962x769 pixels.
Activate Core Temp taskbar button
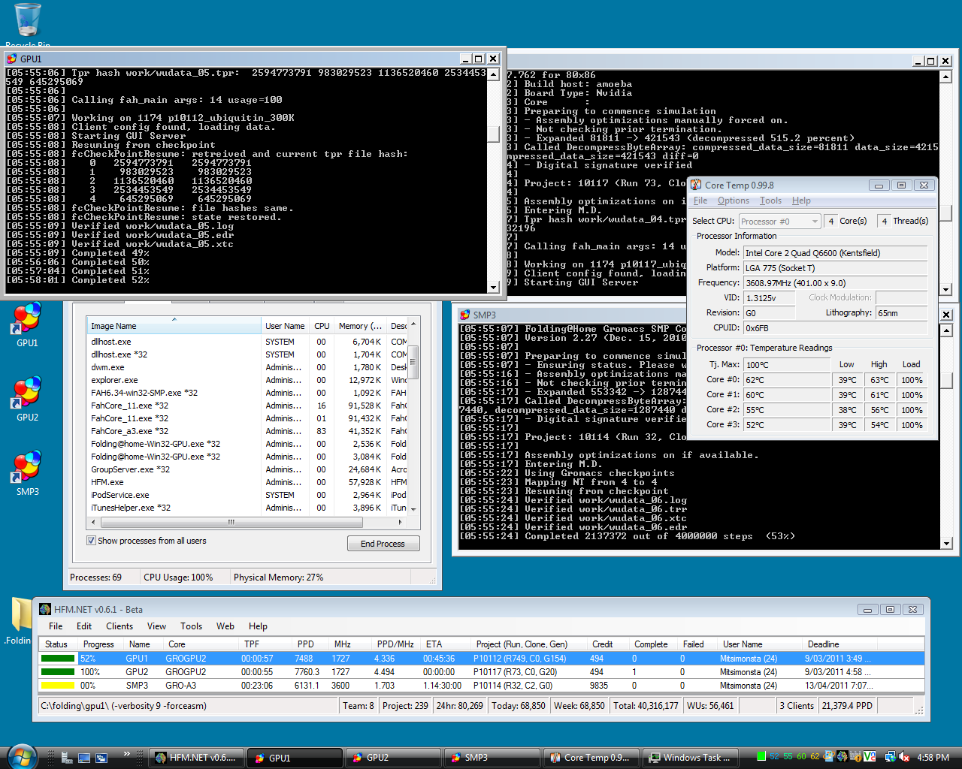point(591,758)
